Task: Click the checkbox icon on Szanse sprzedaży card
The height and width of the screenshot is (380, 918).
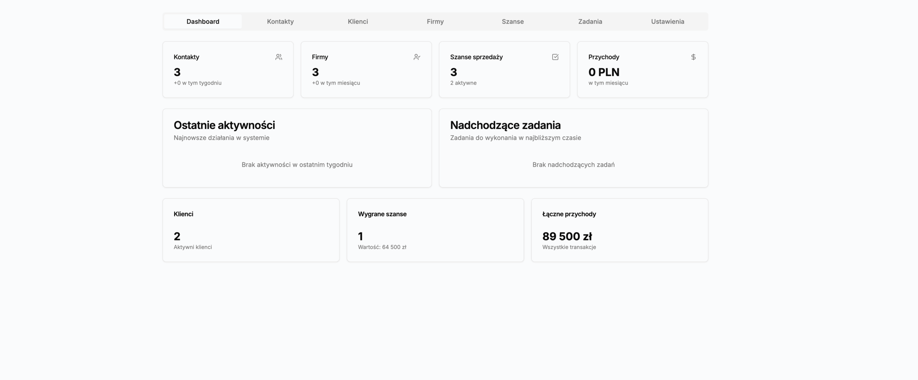Action: (x=555, y=57)
